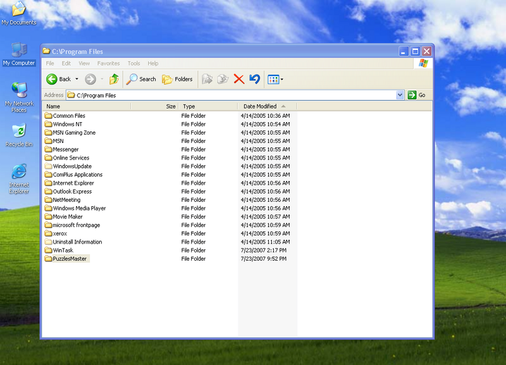506x365 pixels.
Task: Sort by the Name column header
Action: click(87, 106)
